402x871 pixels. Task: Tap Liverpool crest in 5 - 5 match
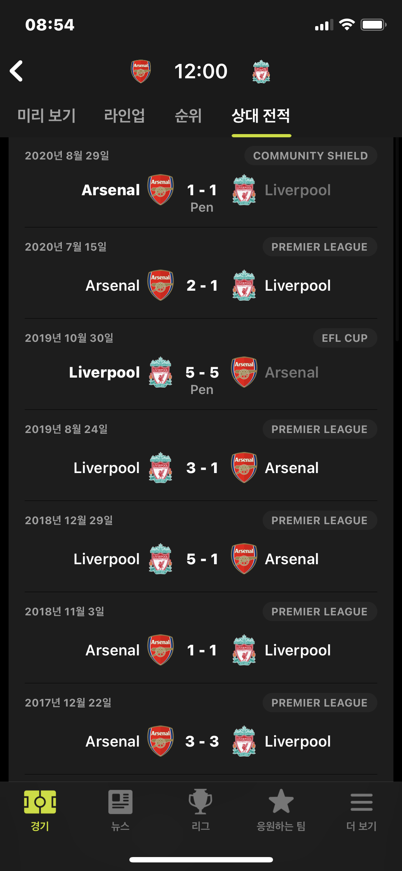(160, 372)
